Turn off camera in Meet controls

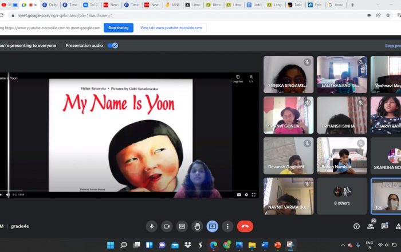click(167, 226)
